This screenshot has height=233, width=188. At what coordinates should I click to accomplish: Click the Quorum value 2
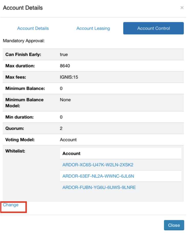(61, 128)
